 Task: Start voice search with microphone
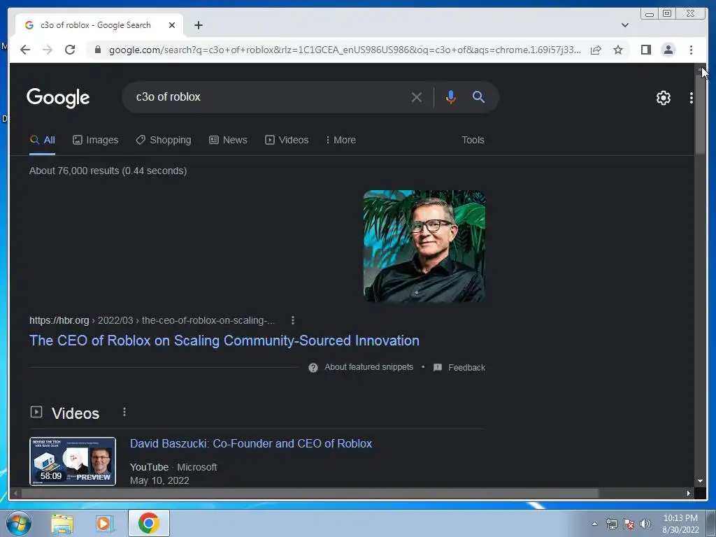pyautogui.click(x=451, y=97)
